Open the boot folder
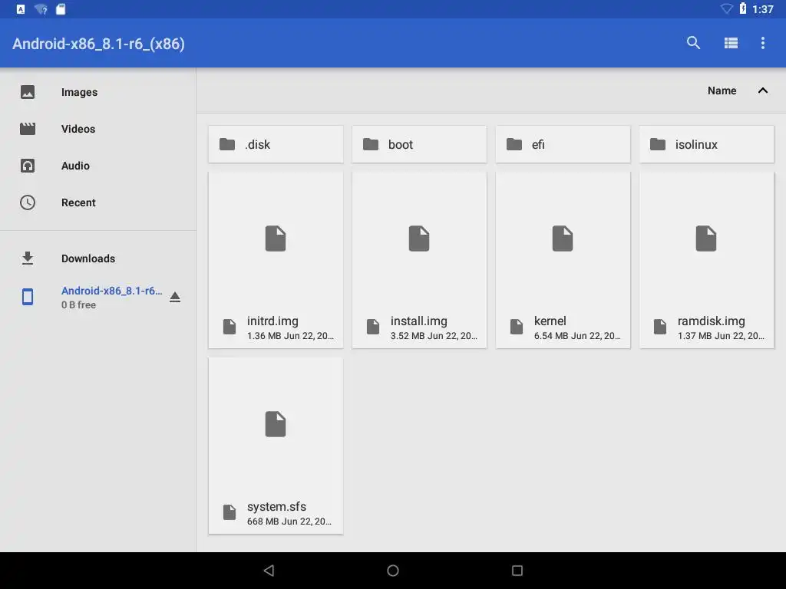This screenshot has width=786, height=589. coord(419,144)
